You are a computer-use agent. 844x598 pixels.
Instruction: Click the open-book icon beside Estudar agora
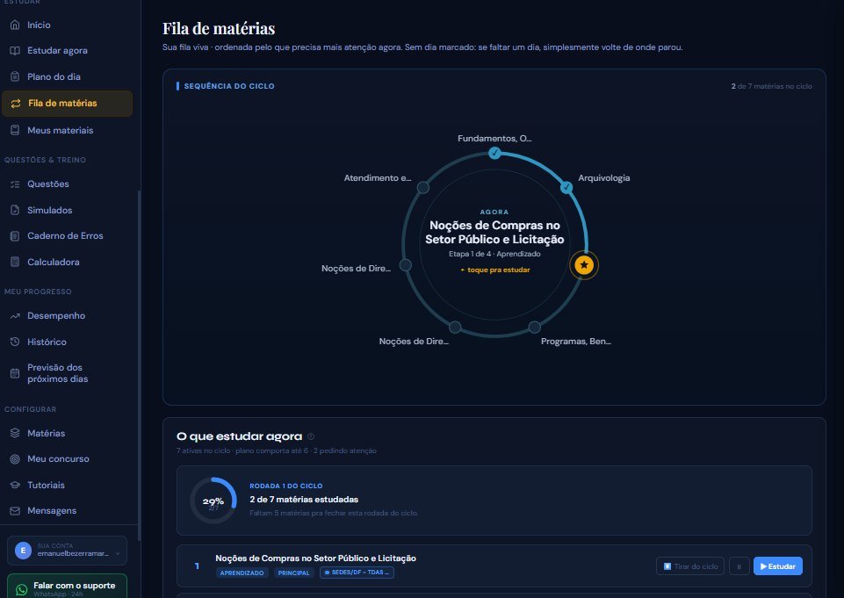click(x=15, y=51)
